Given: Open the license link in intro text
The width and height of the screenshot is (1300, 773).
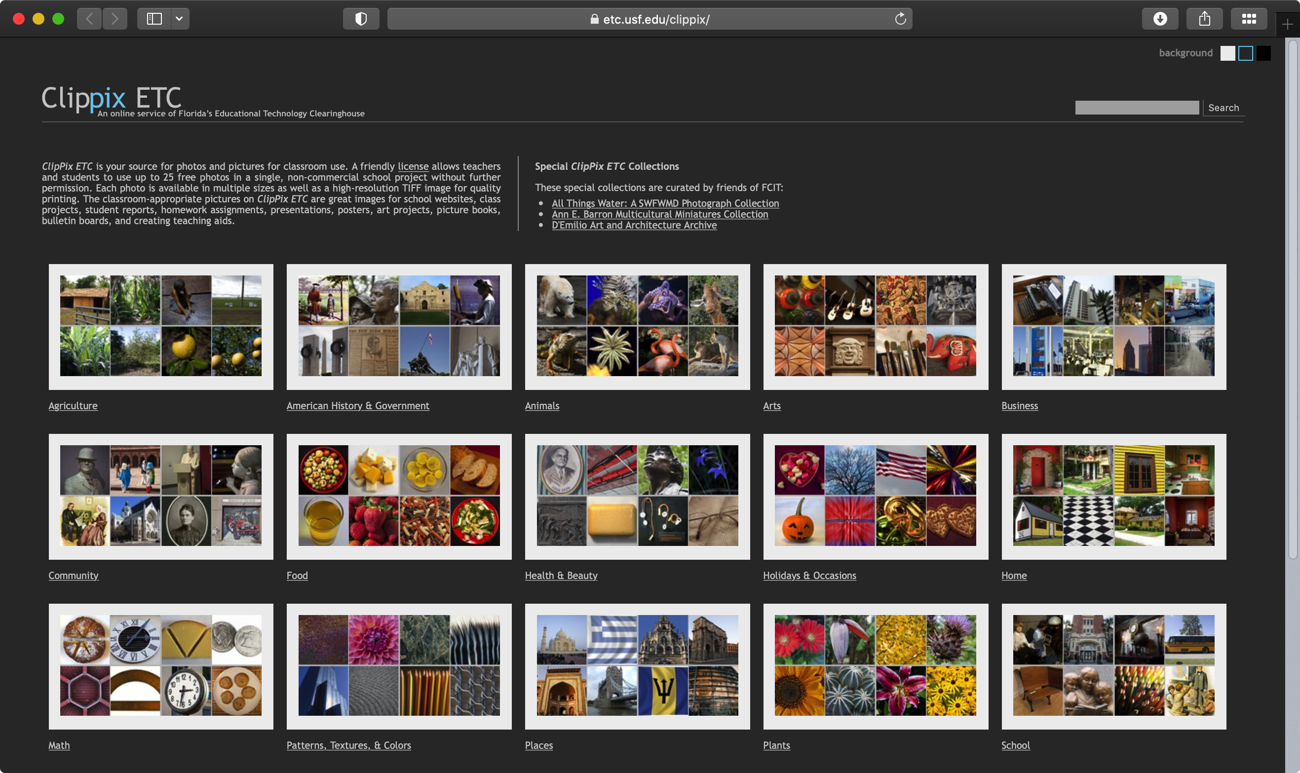Looking at the screenshot, I should (413, 166).
